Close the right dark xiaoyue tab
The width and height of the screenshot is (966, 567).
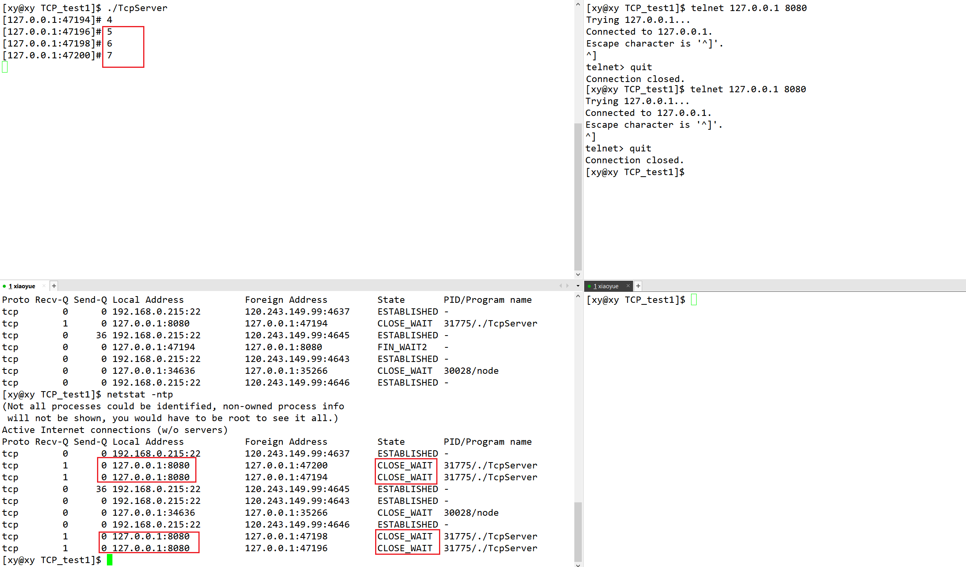coord(628,286)
